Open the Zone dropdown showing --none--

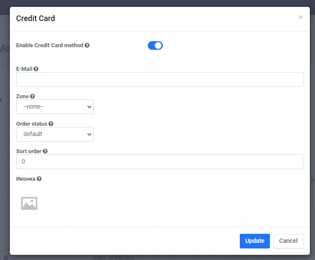pos(55,107)
